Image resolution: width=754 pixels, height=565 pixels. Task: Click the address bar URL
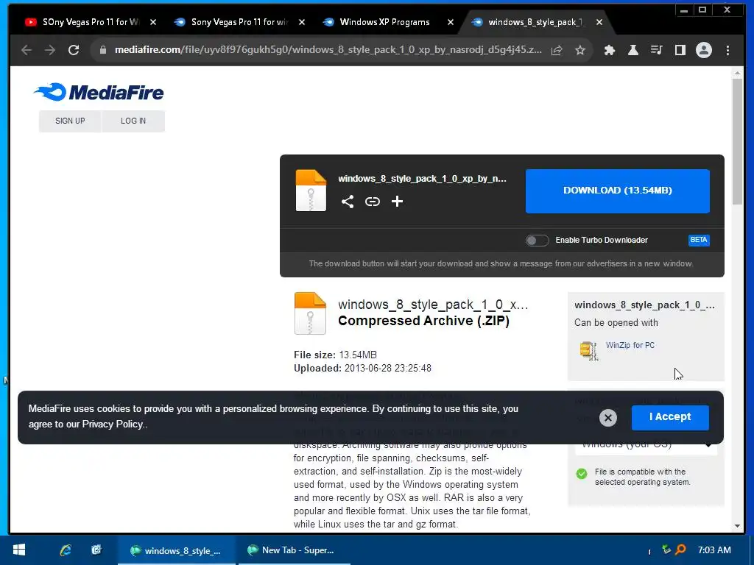coord(328,50)
